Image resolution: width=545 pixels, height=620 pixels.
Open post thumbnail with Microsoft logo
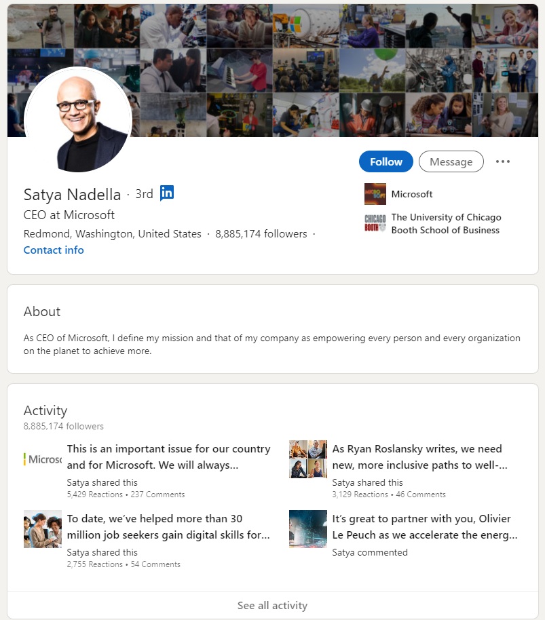[43, 459]
